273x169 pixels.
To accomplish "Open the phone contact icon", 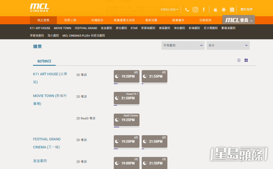I will coord(187,10).
